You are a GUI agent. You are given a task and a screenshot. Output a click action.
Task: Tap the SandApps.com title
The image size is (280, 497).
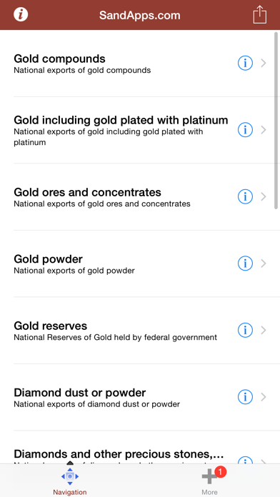(x=140, y=15)
